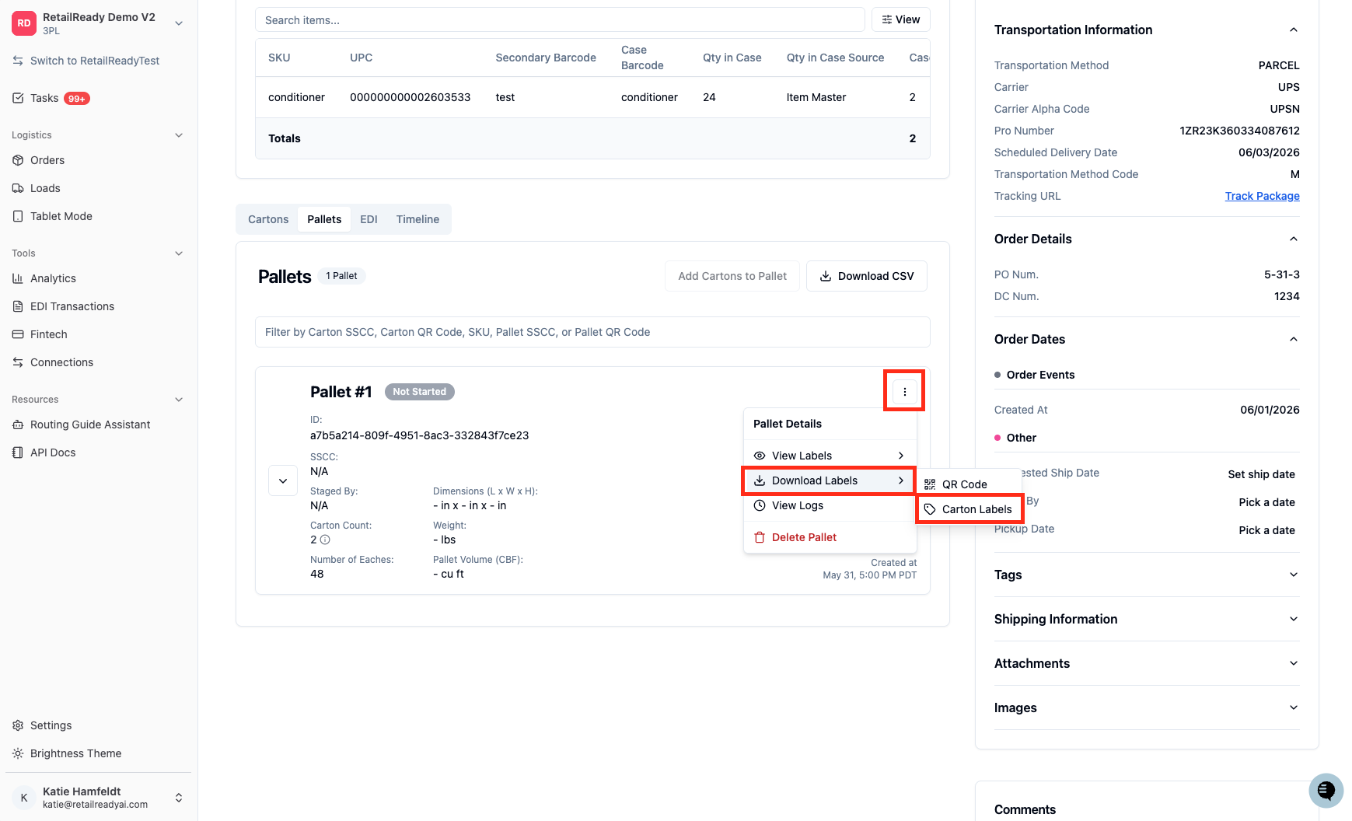Collapse the Order Details section
The image size is (1352, 821).
tap(1294, 239)
